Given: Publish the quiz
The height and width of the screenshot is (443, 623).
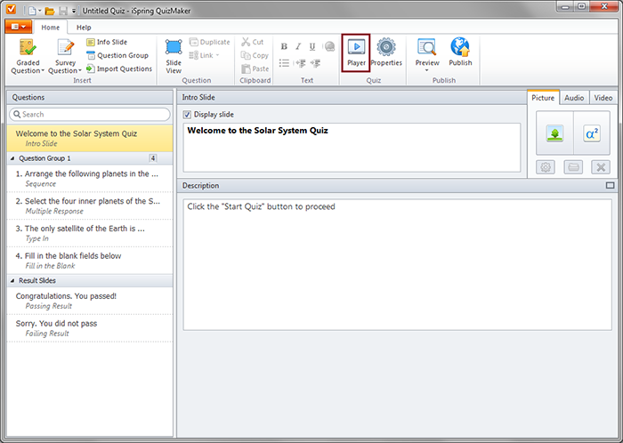Looking at the screenshot, I should click(460, 52).
